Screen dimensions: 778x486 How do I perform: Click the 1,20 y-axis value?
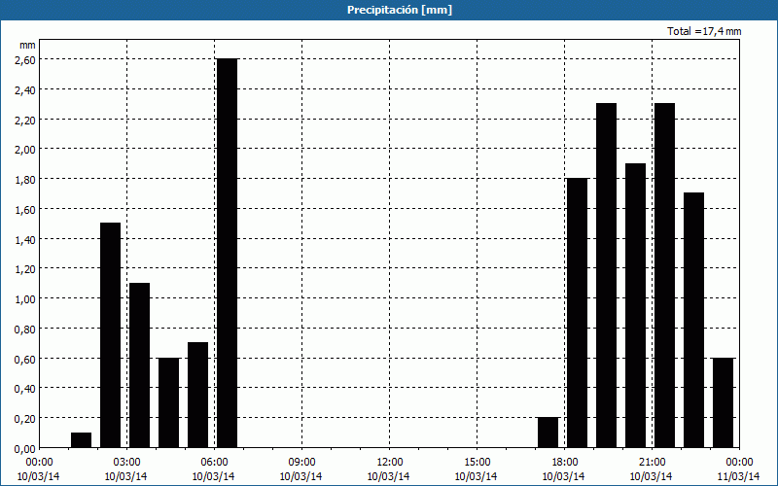[25, 269]
